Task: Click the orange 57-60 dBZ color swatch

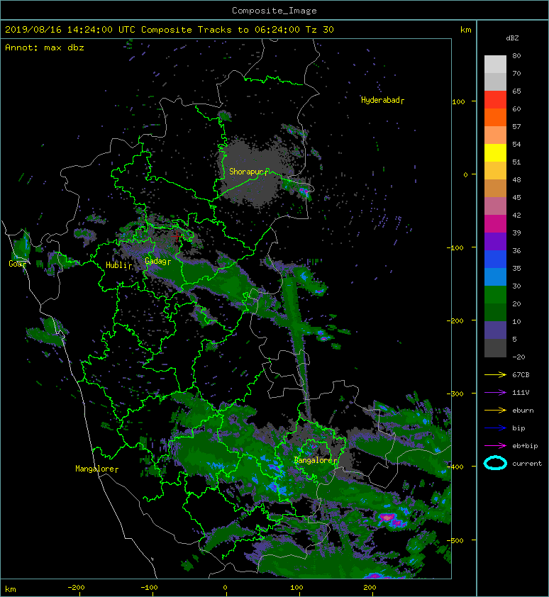Action: 495,118
